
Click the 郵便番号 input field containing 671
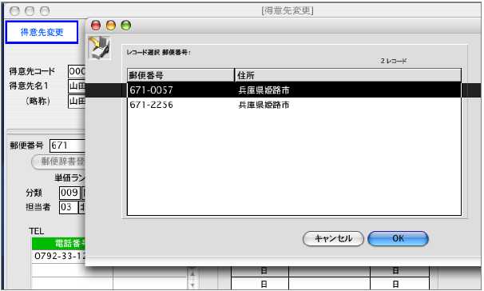point(67,145)
